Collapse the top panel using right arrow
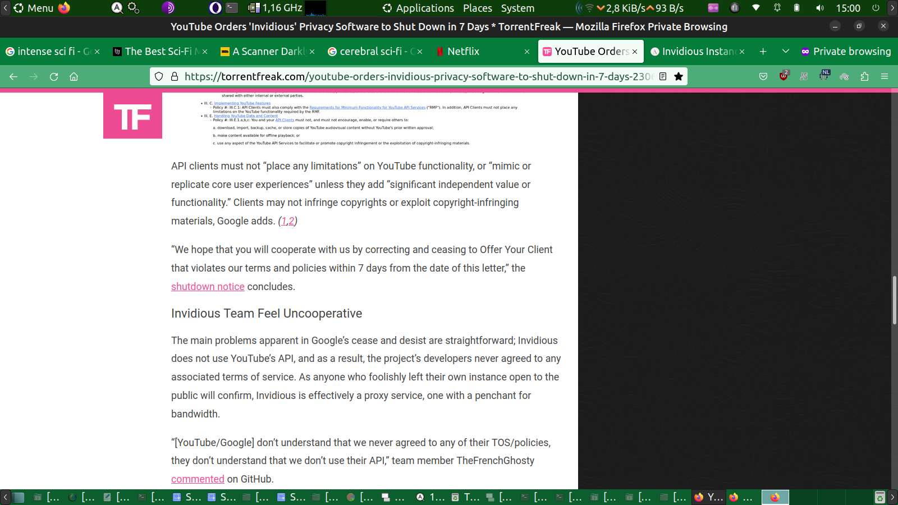This screenshot has height=505, width=898. pyautogui.click(x=892, y=8)
